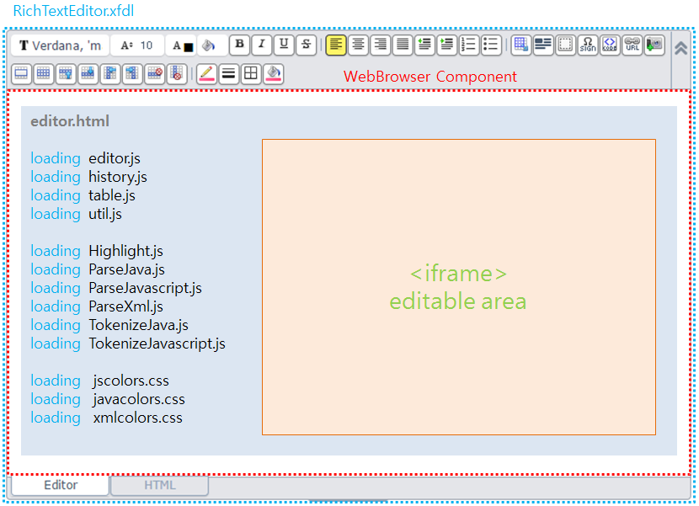
Task: Open the Verdana font family dropdown
Action: pyautogui.click(x=59, y=45)
